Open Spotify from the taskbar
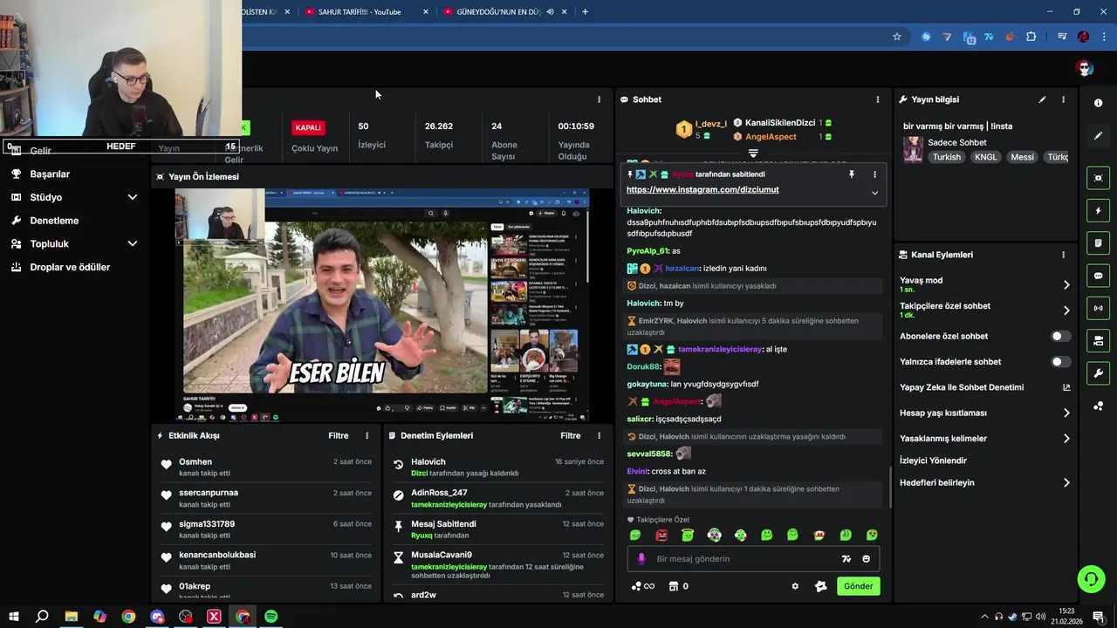 pos(271,617)
